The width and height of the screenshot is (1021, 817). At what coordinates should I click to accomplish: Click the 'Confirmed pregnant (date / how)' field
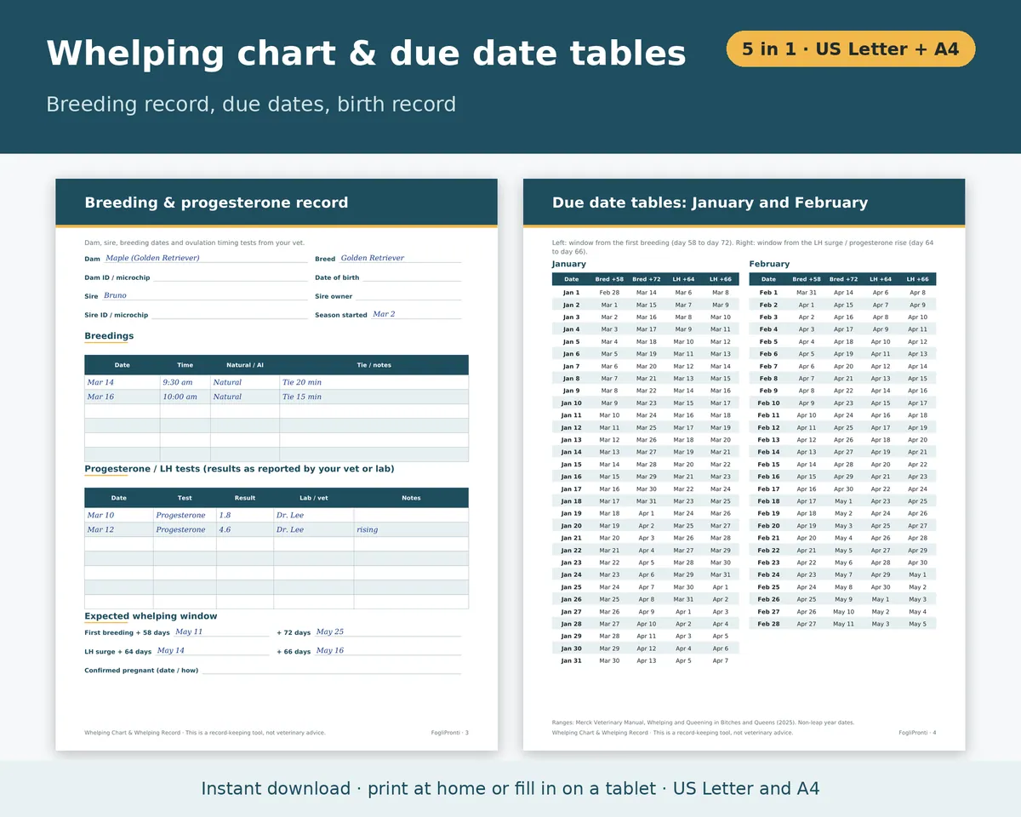(x=331, y=670)
